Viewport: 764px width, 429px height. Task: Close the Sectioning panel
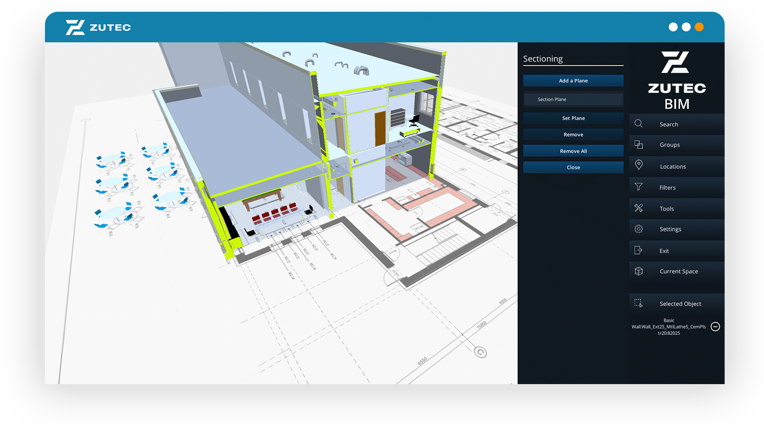(573, 167)
